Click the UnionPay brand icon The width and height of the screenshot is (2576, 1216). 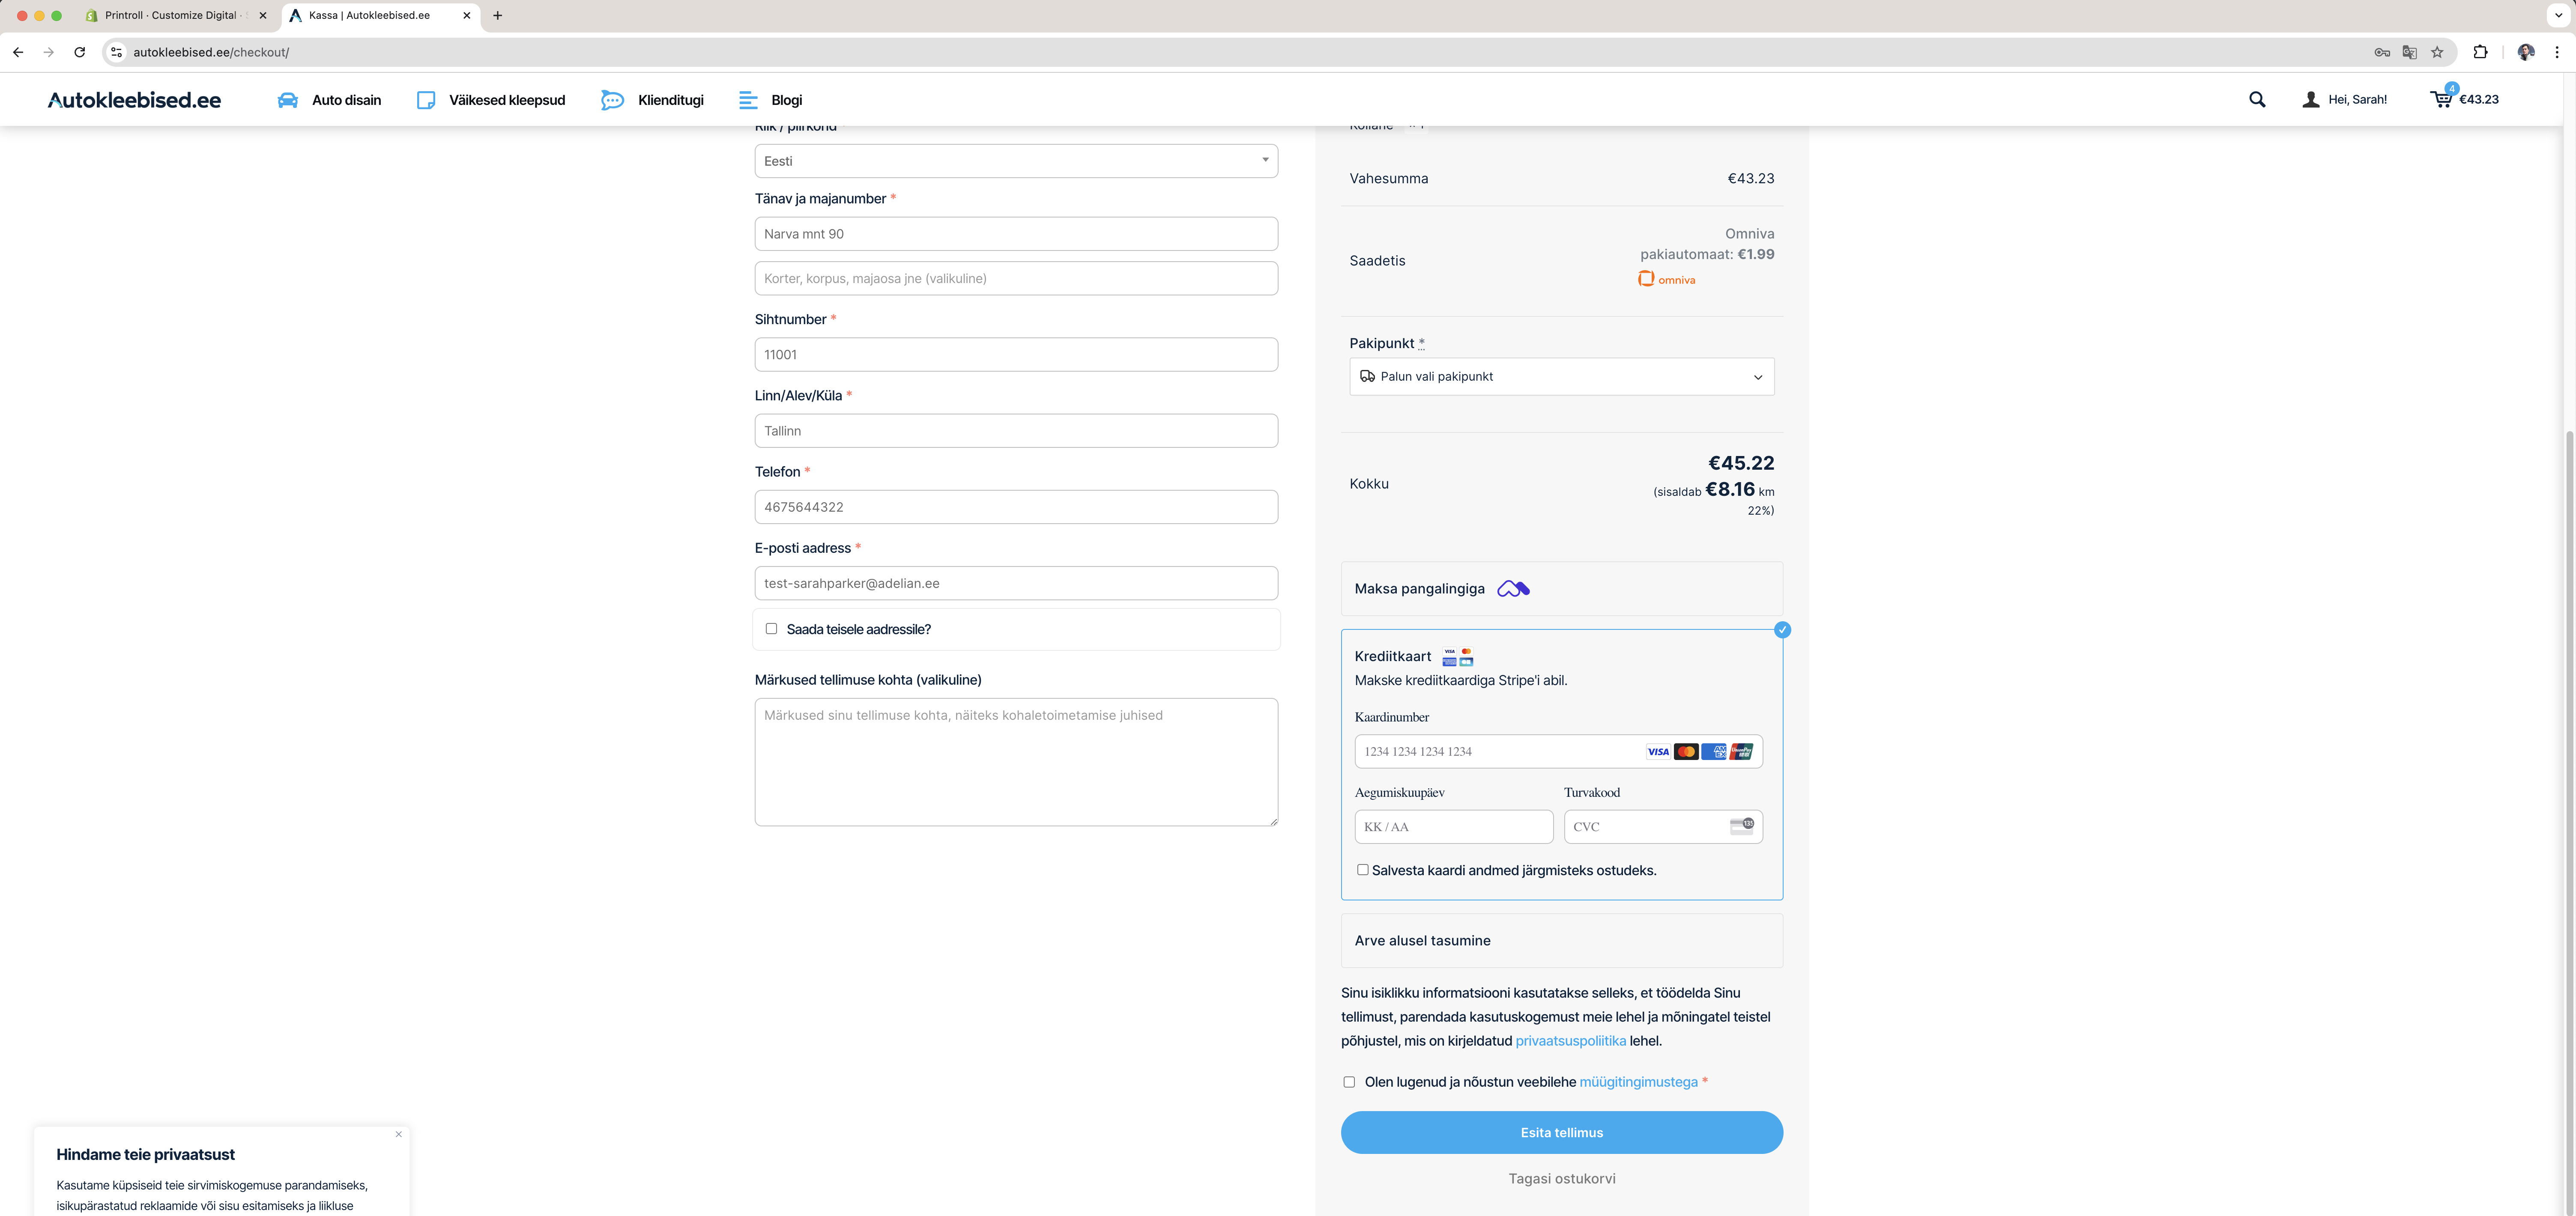1741,752
